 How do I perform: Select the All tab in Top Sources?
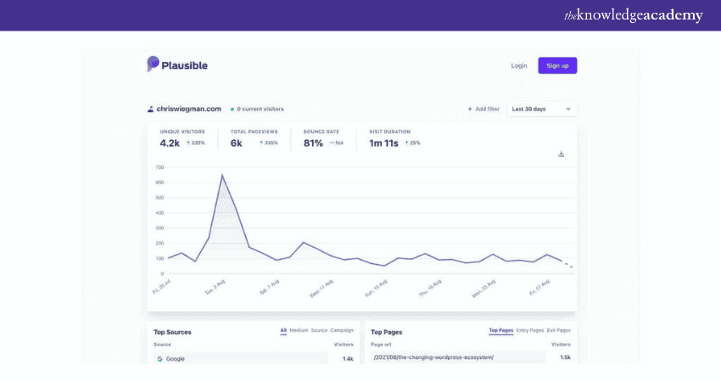tap(283, 330)
